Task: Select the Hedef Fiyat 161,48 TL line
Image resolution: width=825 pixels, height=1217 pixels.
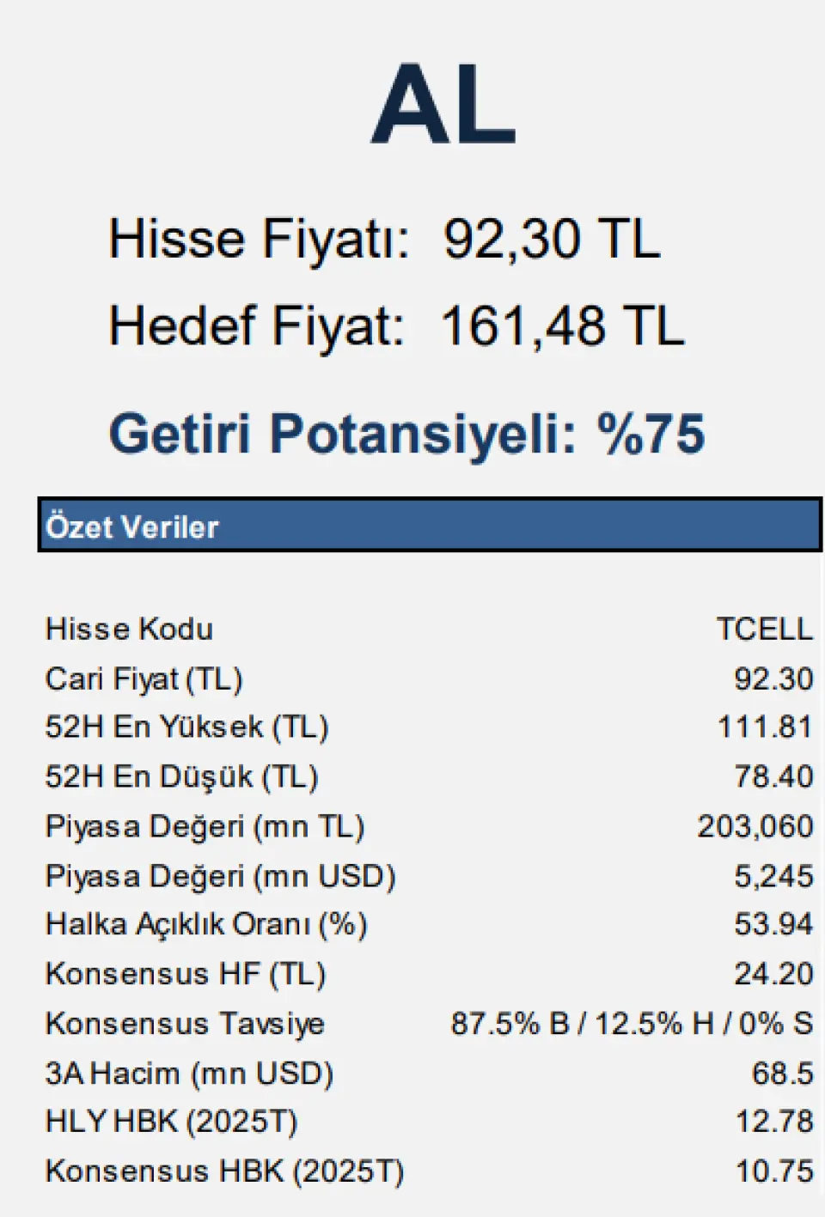Action: point(396,326)
